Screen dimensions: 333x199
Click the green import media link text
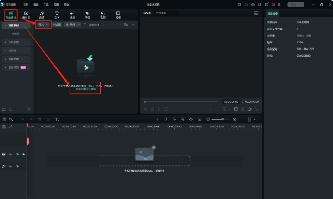[86, 89]
